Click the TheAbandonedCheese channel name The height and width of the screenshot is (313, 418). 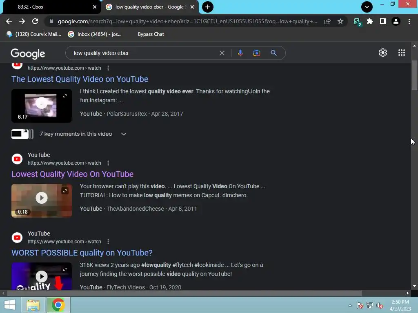pos(135,209)
